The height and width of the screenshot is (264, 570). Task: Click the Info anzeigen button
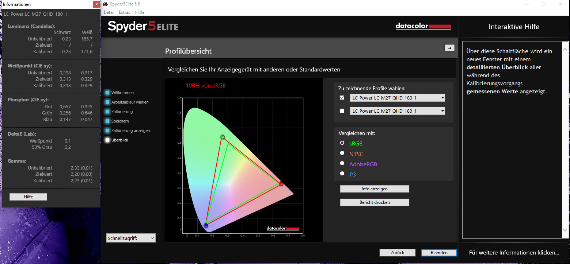coord(375,189)
